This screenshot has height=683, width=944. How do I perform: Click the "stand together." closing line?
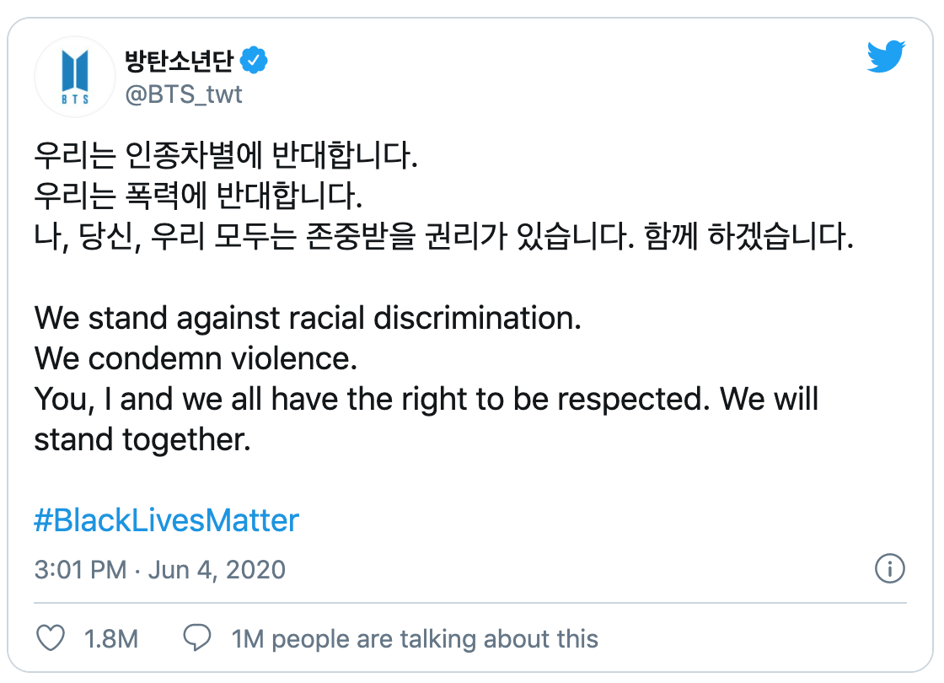point(142,440)
